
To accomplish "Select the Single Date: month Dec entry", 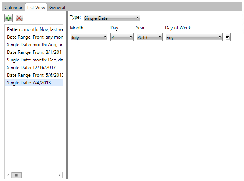I will [x=35, y=60].
